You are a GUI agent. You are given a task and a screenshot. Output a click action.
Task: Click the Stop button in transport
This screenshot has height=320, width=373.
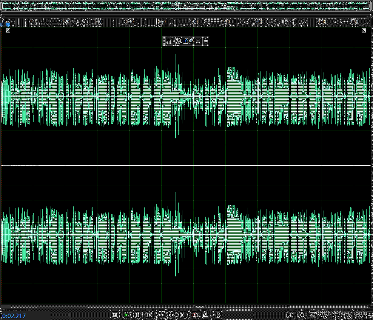(115, 315)
